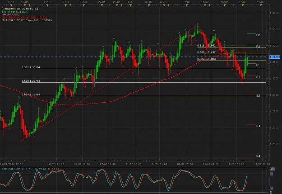Image resolution: width=282 pixels, height=194 pixels.
Task: Click the 1.3200 price axis label
Action: pos(274,46)
